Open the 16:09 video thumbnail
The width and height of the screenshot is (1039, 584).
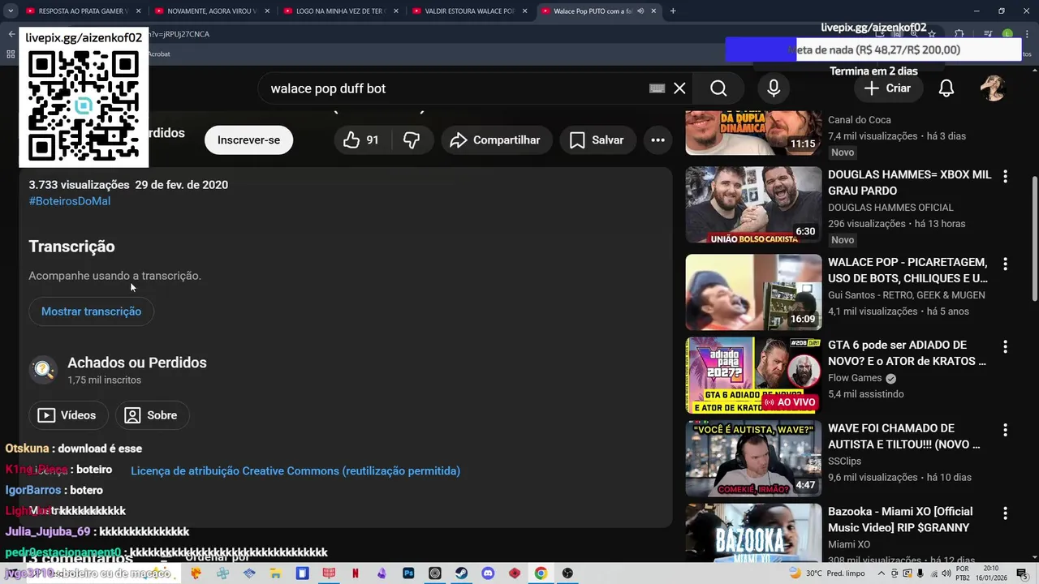point(753,292)
